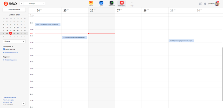The width and height of the screenshot is (223, 108).
Task: Select day 27 Thursday column header
Action: (128, 10)
